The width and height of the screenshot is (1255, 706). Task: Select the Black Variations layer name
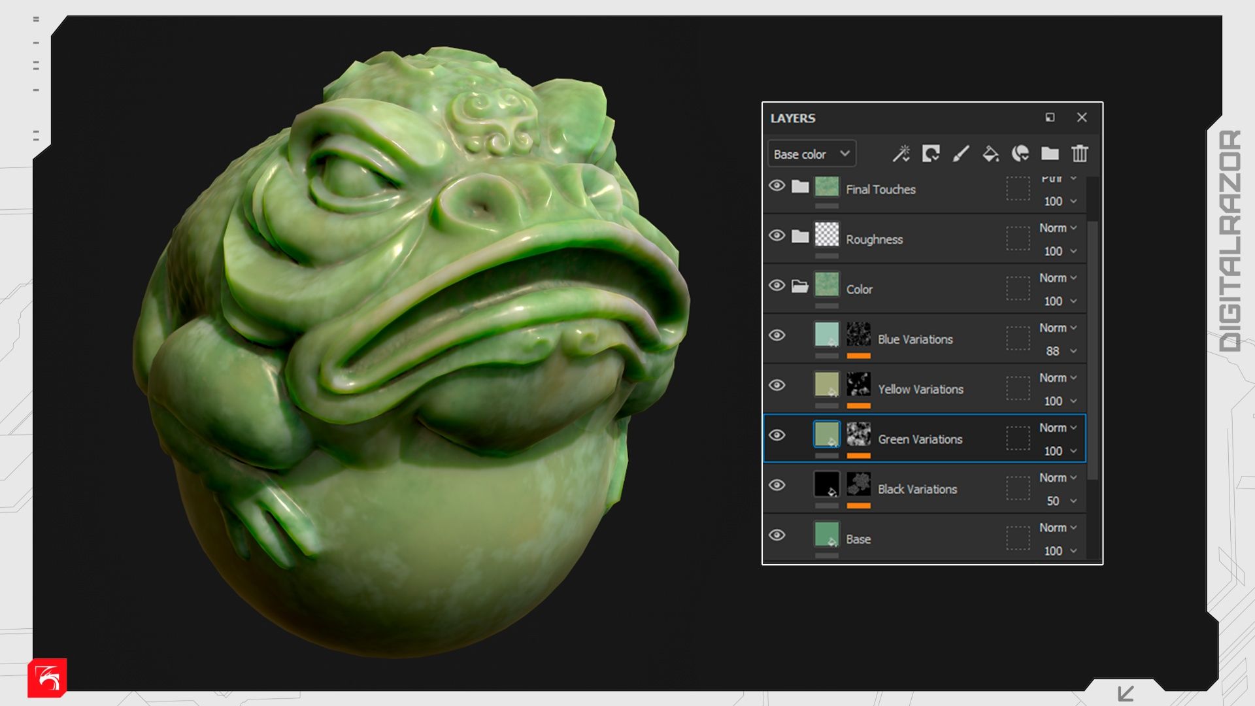pyautogui.click(x=917, y=489)
